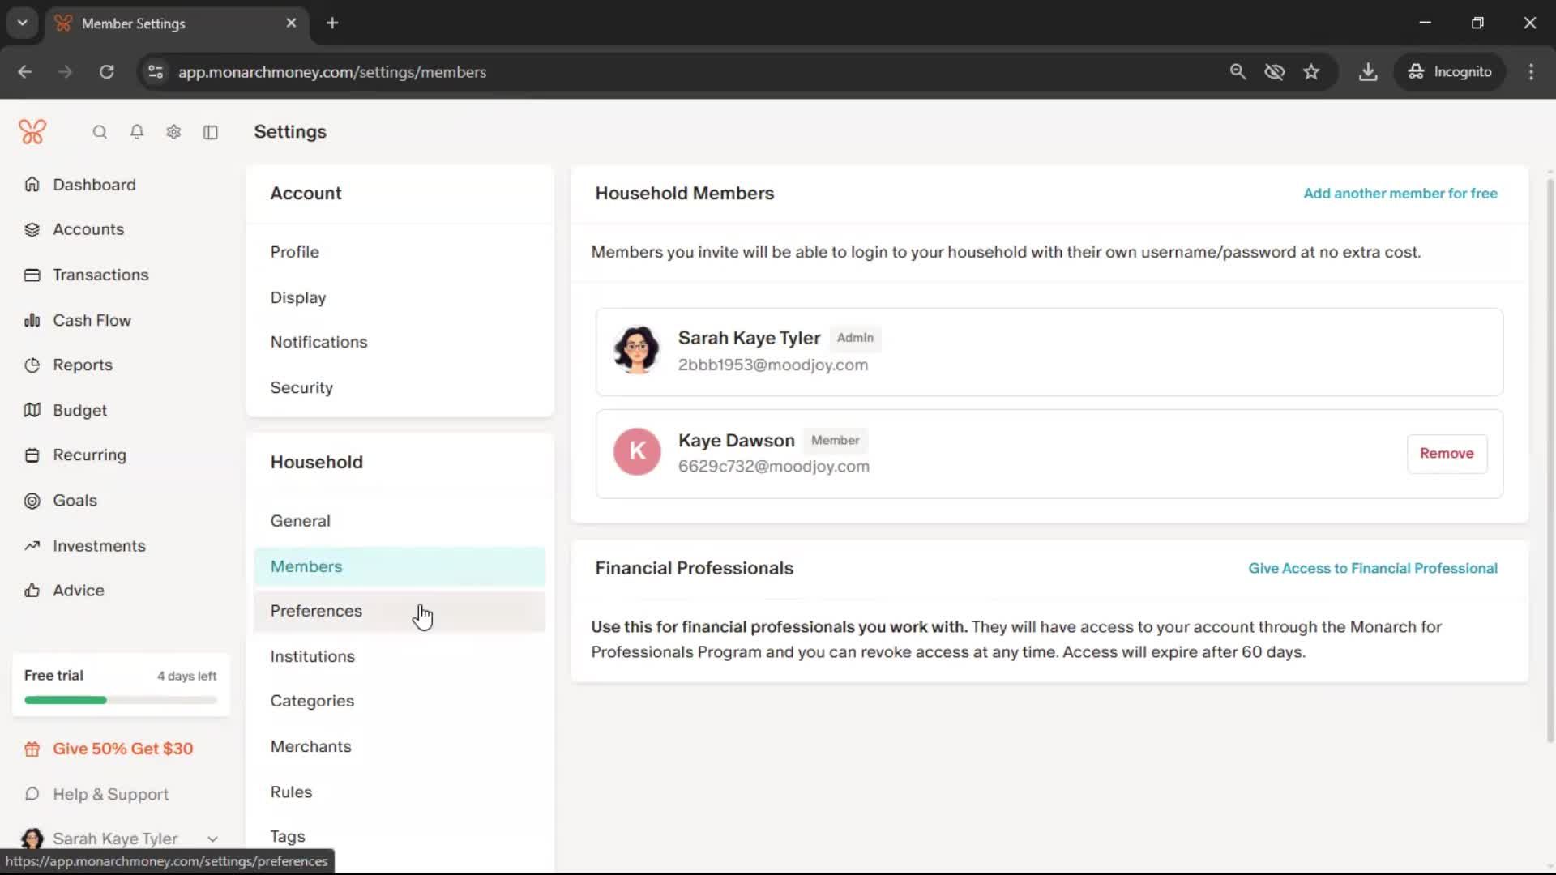Open the Security settings item
1556x875 pixels.
301,387
